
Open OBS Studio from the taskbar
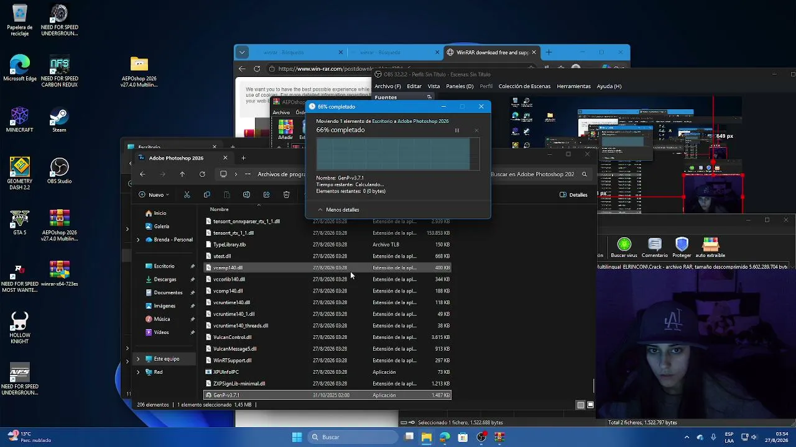pyautogui.click(x=481, y=437)
